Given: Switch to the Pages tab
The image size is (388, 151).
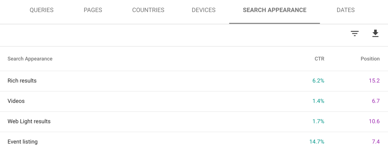Looking at the screenshot, I should point(93,10).
